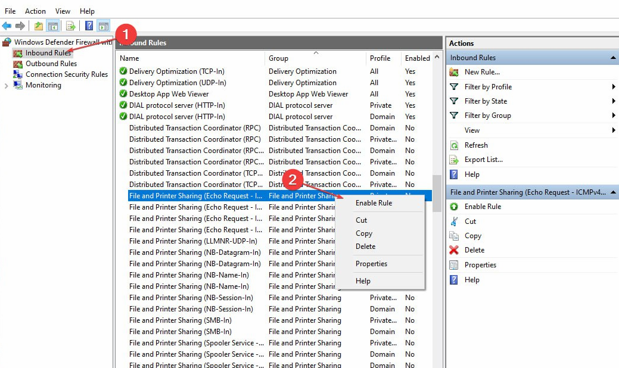
Task: Click the blue Help toolbar icon
Action: [89, 26]
